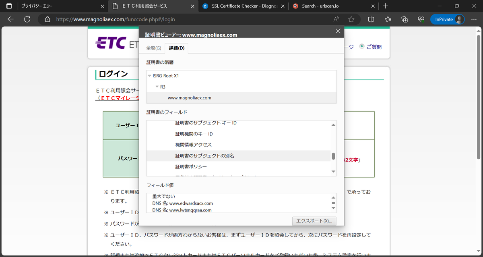
Task: Open Read aloud icon in address bar
Action: (336, 19)
